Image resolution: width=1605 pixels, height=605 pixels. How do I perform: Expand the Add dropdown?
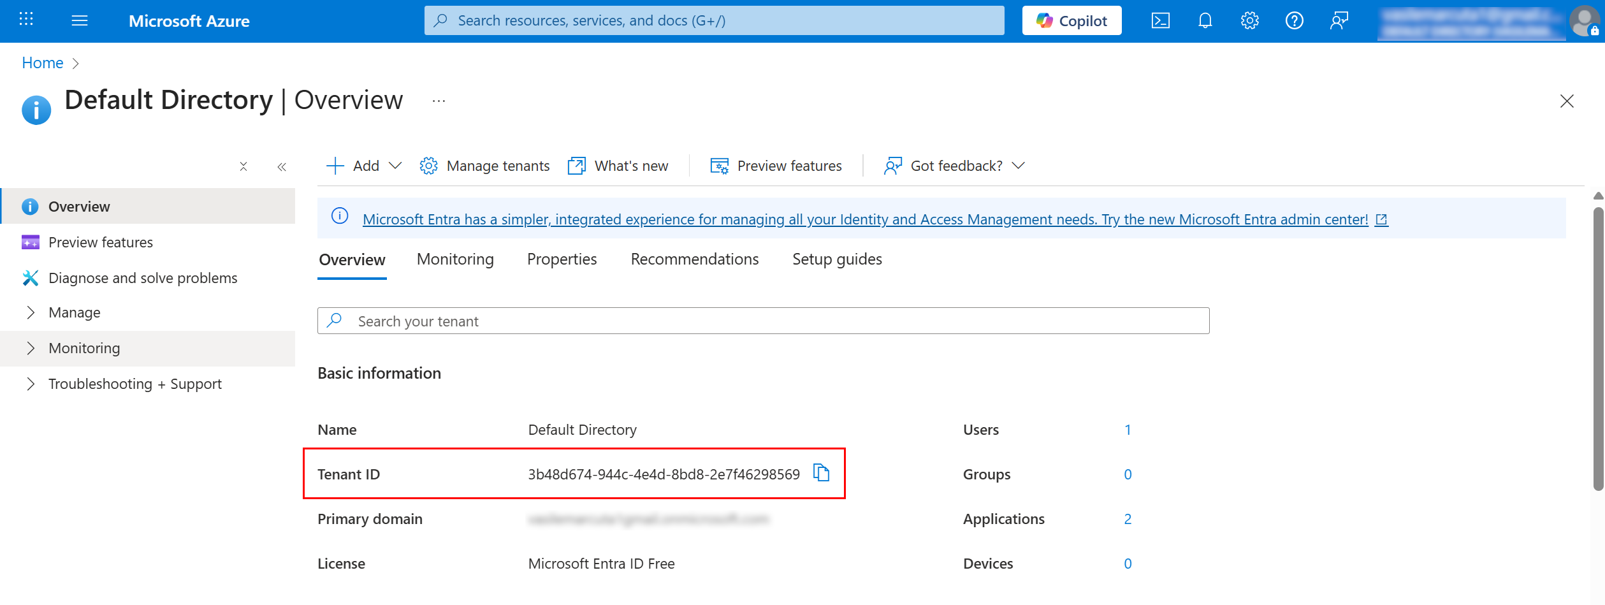364,166
